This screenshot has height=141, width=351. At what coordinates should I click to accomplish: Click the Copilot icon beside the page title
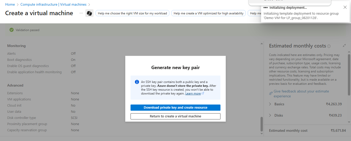click(89, 13)
